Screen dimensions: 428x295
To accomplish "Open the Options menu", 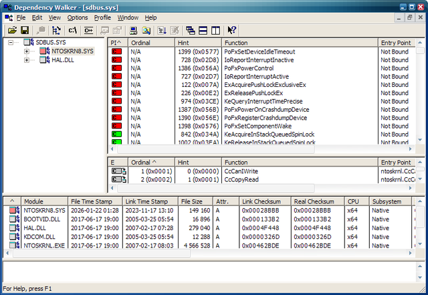I will 78,18.
